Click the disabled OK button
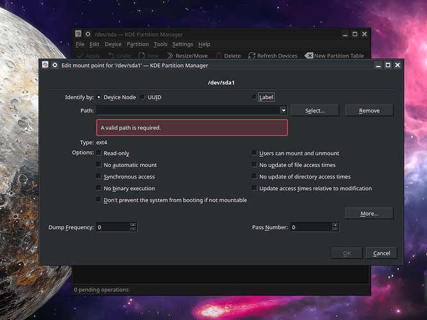 click(347, 253)
